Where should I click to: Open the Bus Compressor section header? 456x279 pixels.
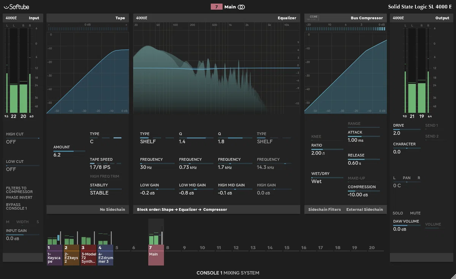[345, 18]
